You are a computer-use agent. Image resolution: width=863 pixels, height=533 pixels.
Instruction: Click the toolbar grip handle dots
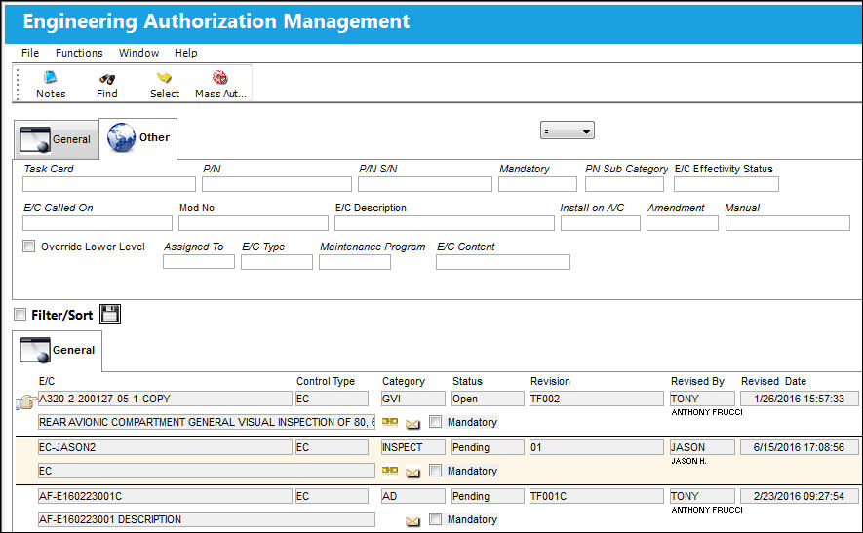point(18,84)
